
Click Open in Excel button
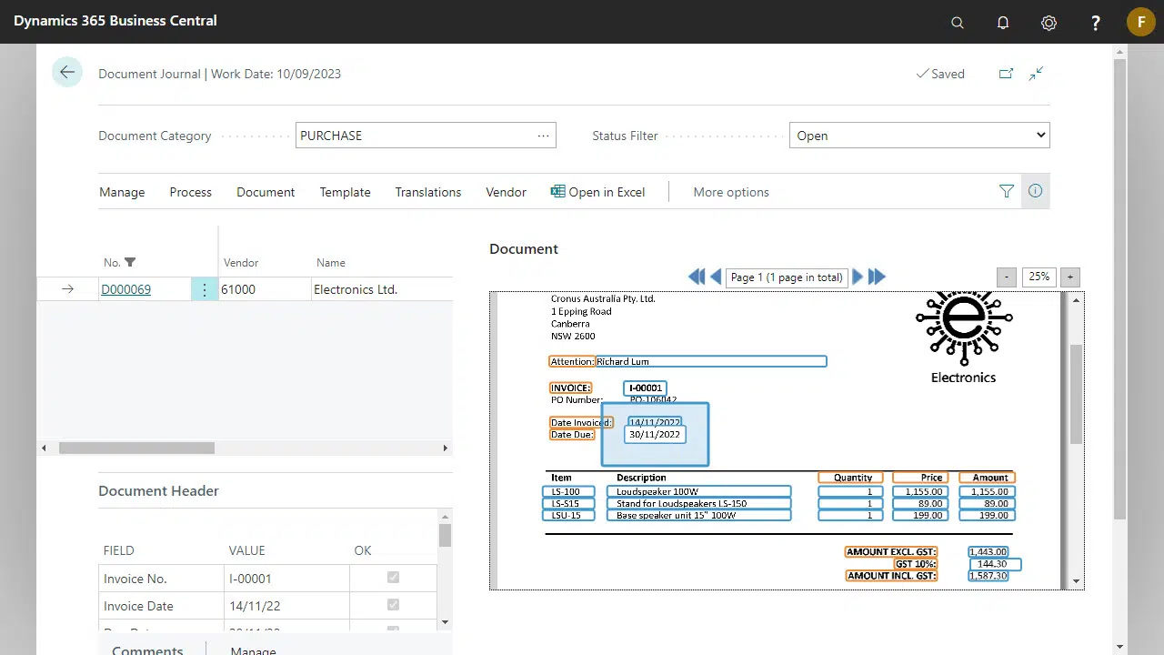[597, 192]
